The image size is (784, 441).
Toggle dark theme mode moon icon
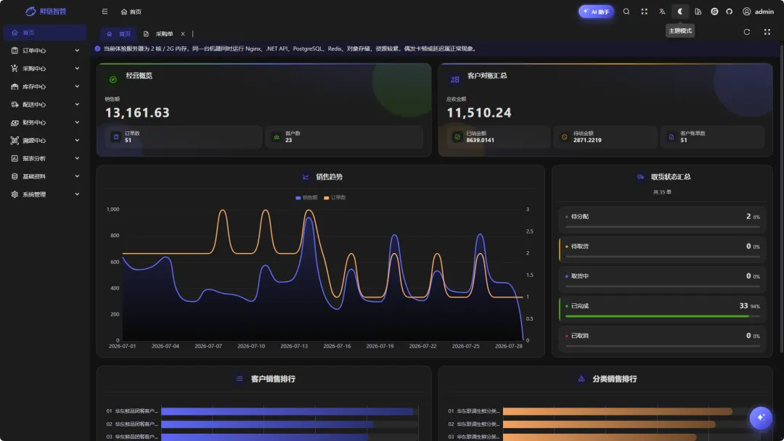(x=680, y=12)
